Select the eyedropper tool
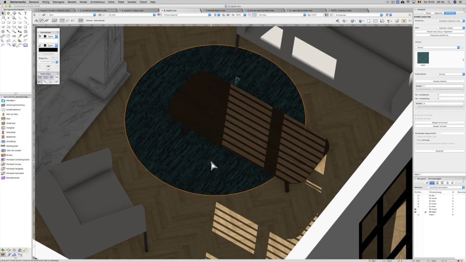Image resolution: width=466 pixels, height=262 pixels. tap(8, 31)
